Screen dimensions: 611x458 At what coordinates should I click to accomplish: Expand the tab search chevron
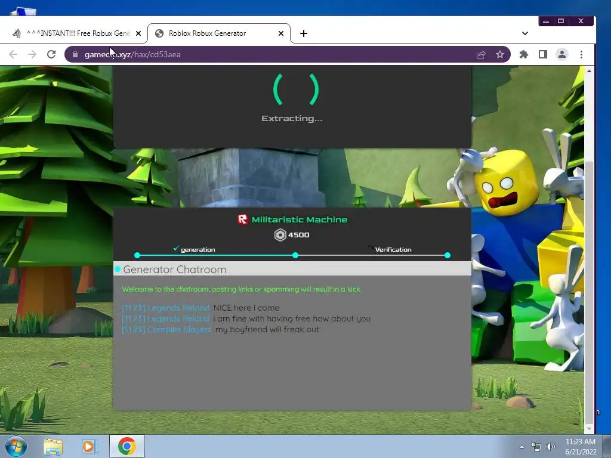(525, 33)
